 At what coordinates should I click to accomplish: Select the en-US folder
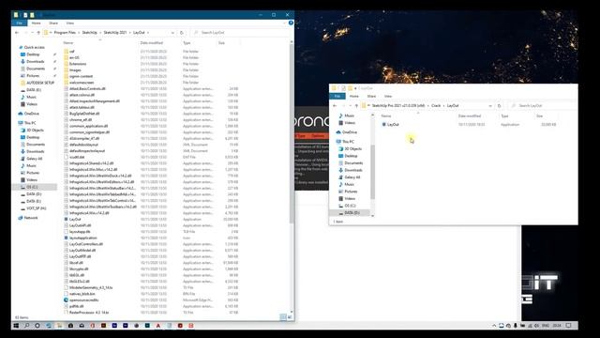[x=74, y=57]
